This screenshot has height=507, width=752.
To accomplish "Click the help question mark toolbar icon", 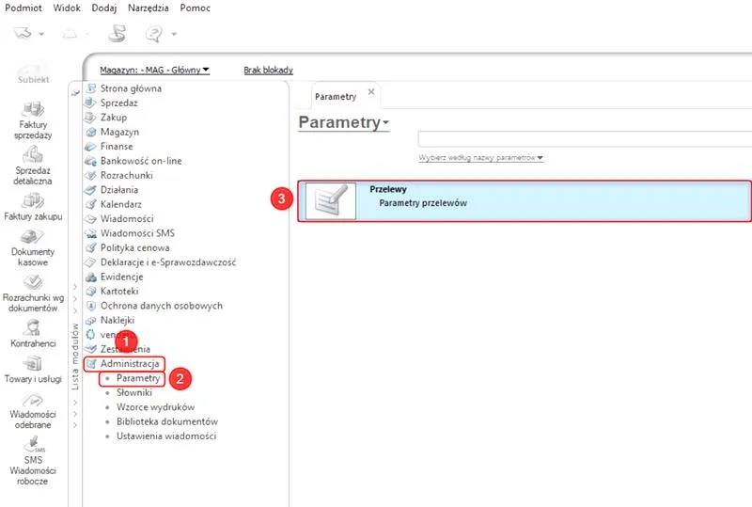I will tap(154, 34).
